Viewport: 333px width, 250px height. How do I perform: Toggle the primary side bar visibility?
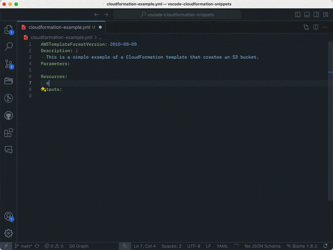[298, 15]
